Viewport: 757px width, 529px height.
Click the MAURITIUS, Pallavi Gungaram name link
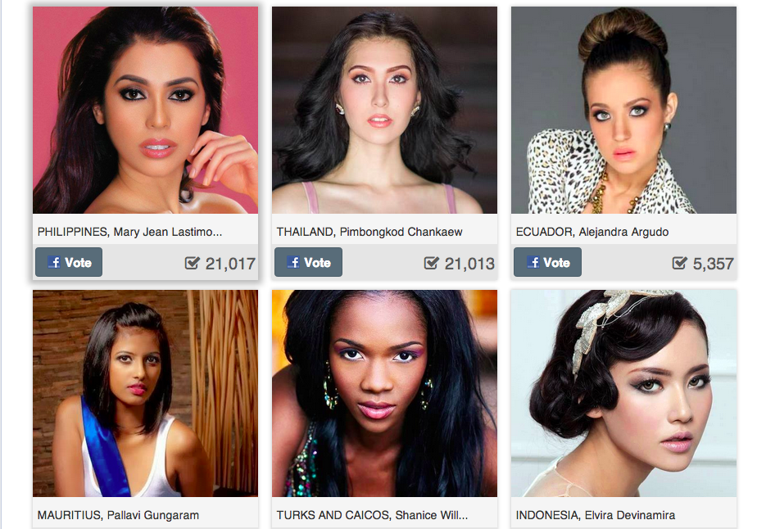pos(118,515)
